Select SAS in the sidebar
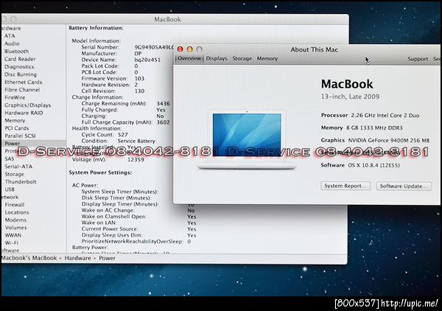The width and height of the screenshot is (442, 311). click(x=10, y=158)
